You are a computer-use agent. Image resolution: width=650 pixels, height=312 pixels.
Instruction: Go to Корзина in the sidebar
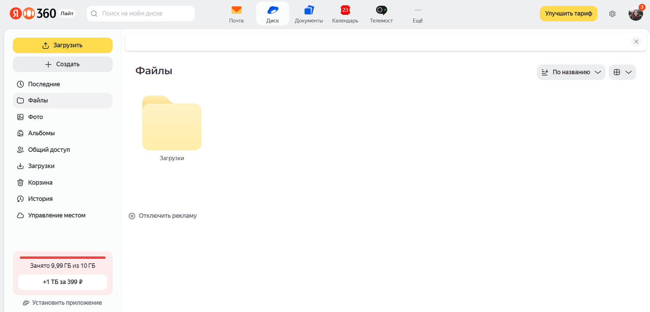tap(40, 183)
